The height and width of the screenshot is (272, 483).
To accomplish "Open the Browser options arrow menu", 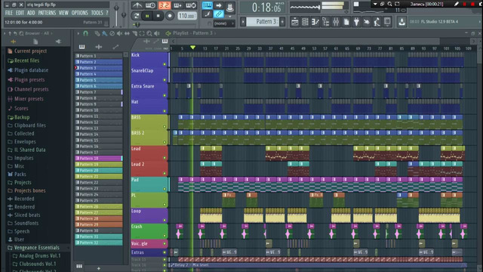I will click(5, 33).
